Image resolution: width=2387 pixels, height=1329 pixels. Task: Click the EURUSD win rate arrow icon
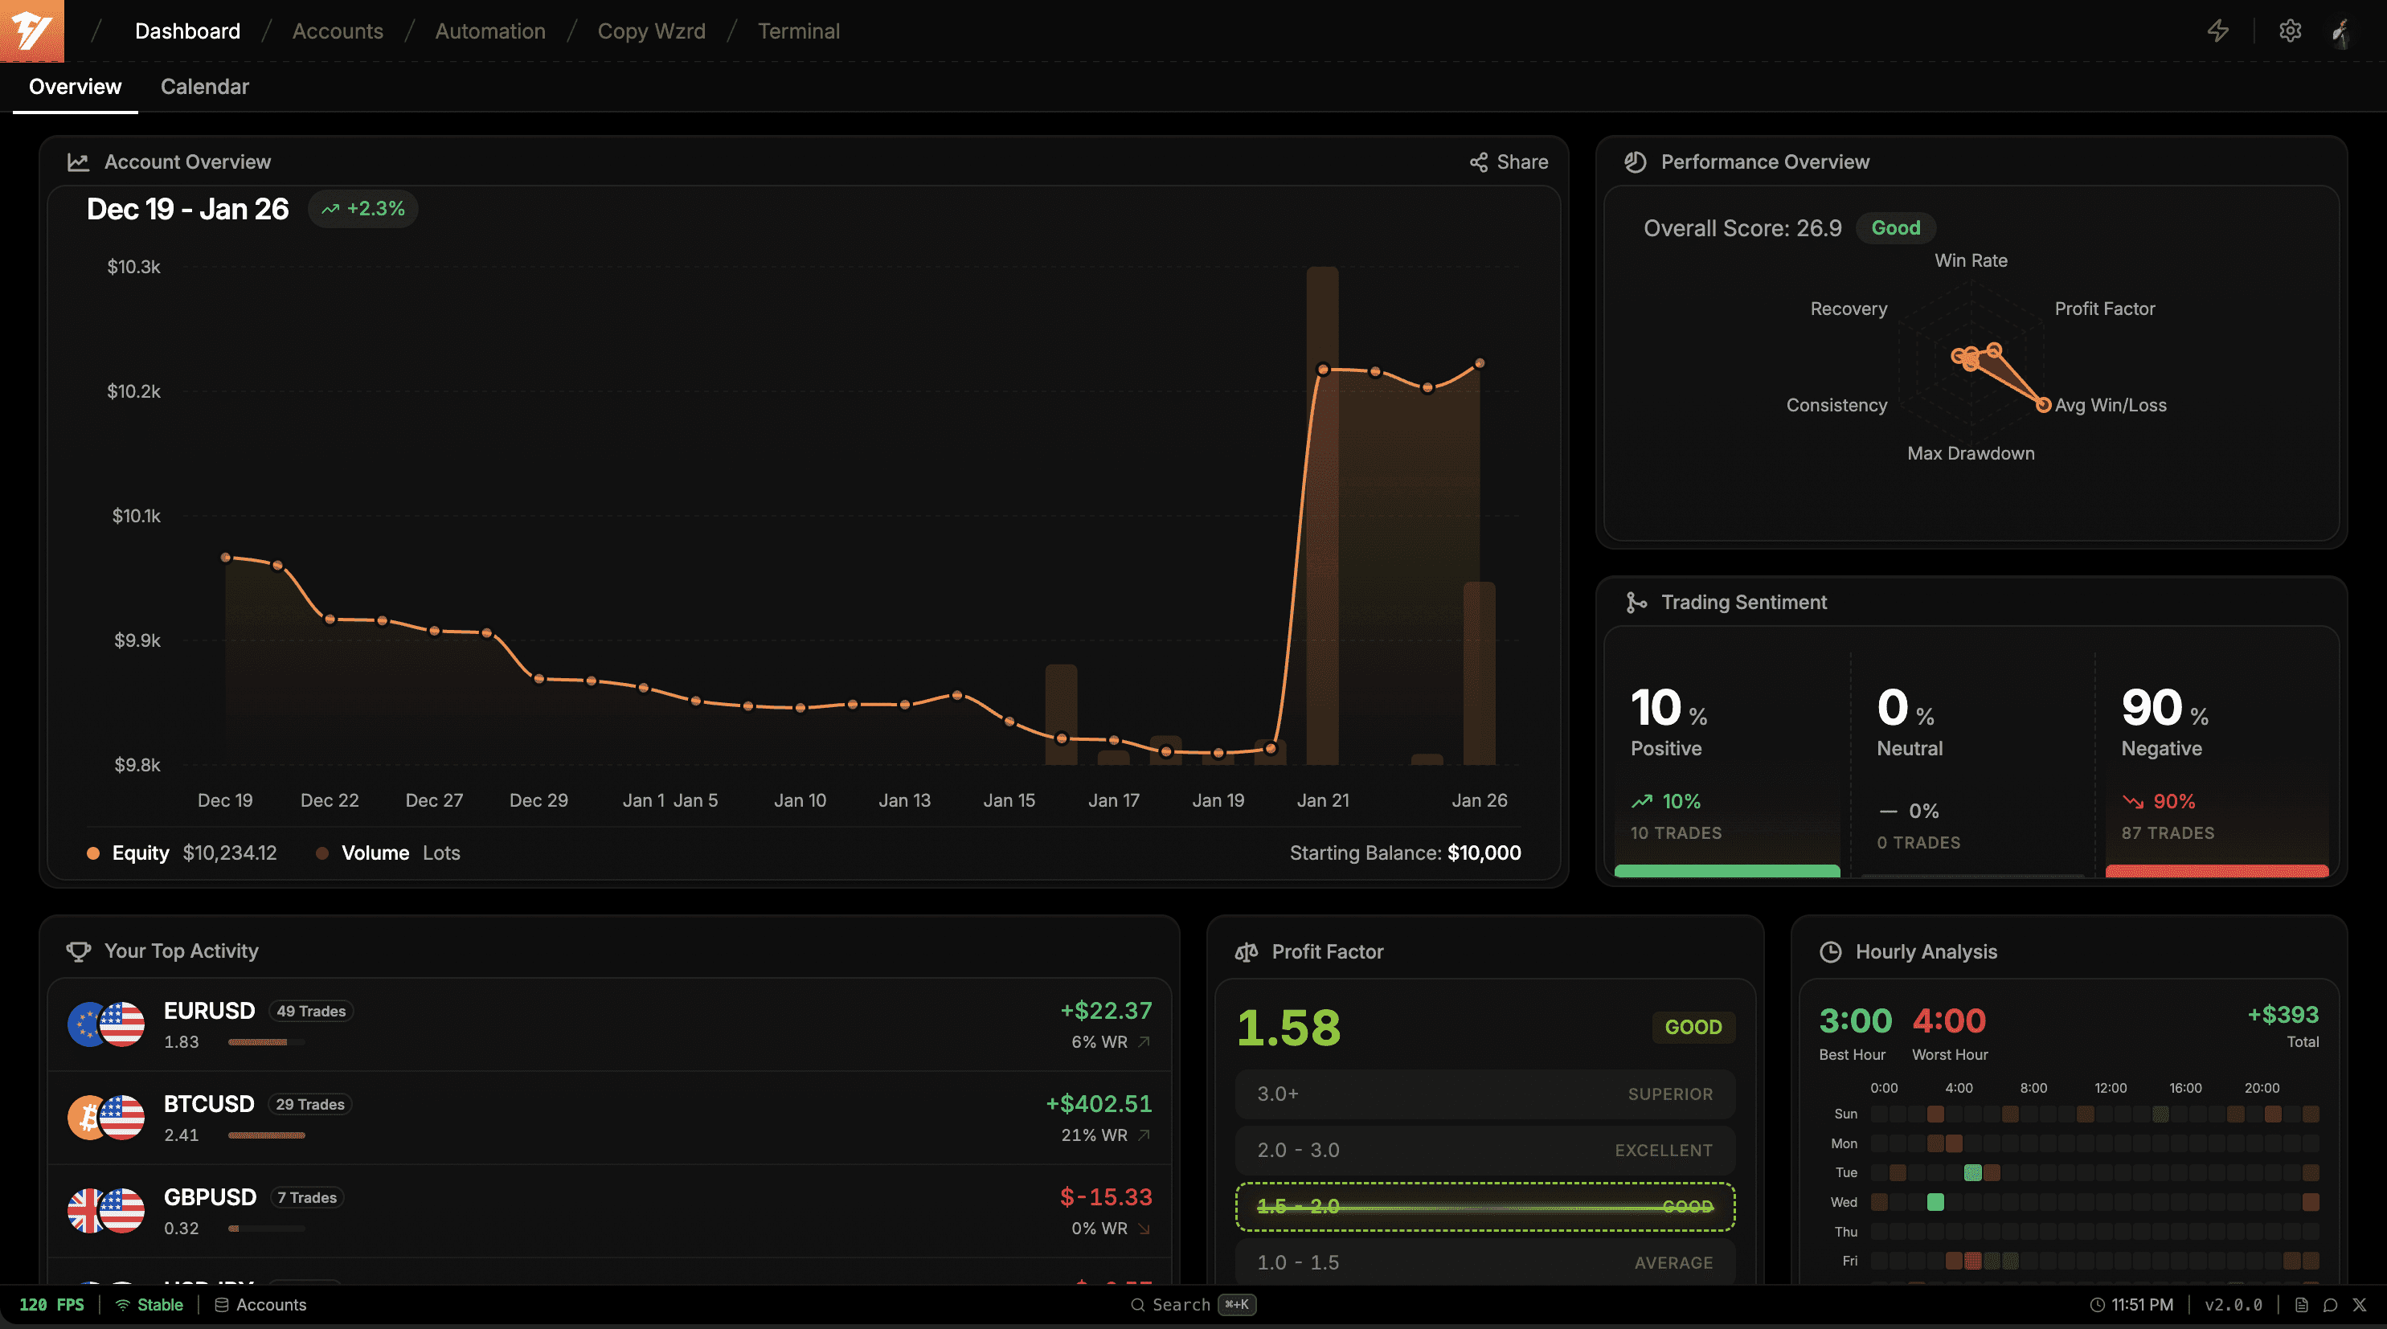[1144, 1042]
